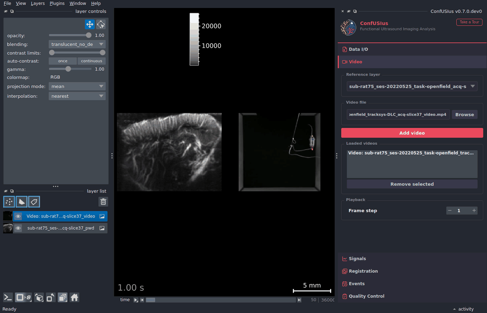Select the slice37_pwd layer row
This screenshot has height=313, width=487.
coord(55,228)
